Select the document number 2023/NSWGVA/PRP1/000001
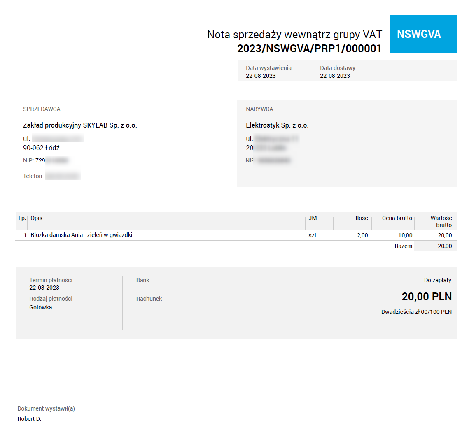Image resolution: width=476 pixels, height=427 pixels. click(x=309, y=48)
